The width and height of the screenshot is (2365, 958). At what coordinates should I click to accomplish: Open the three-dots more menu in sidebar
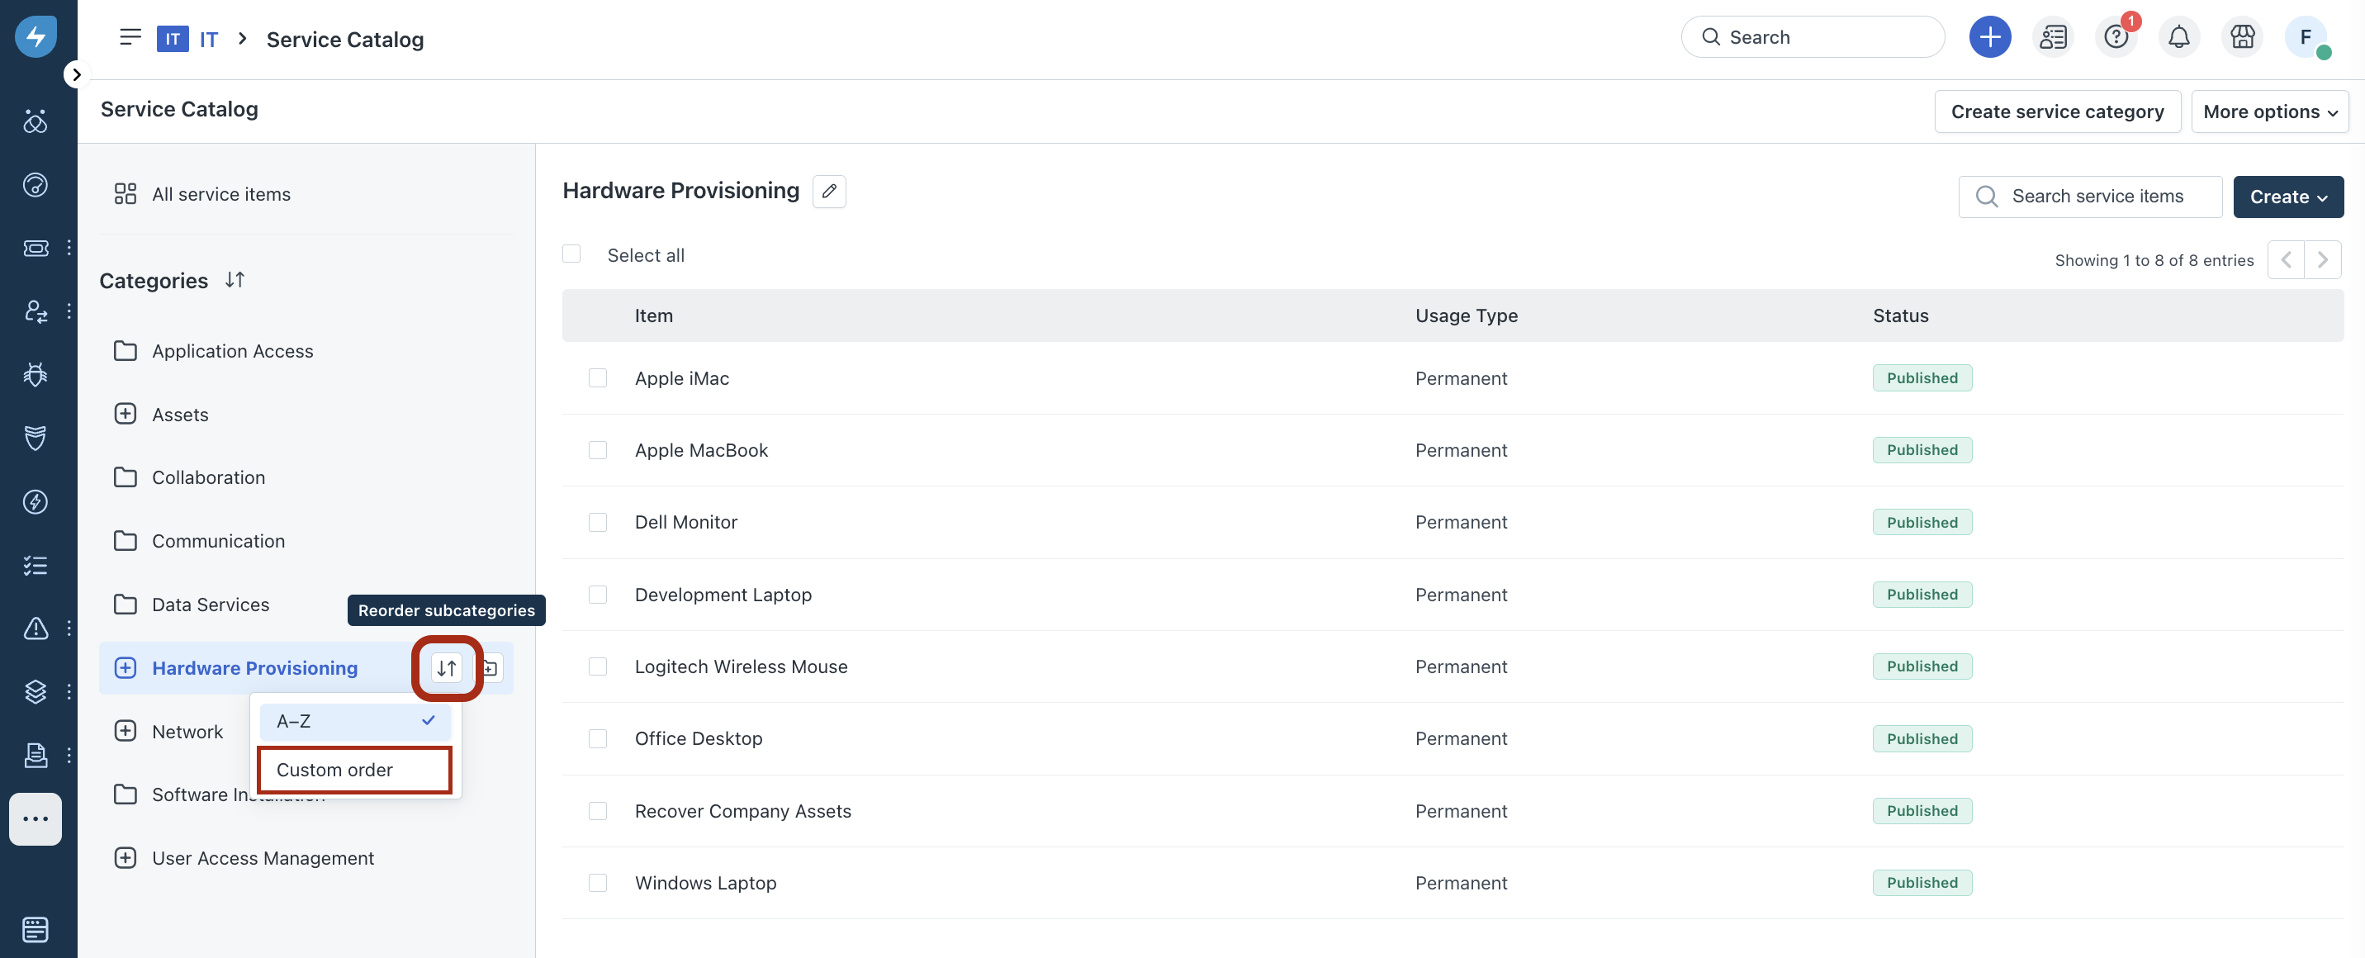36,818
